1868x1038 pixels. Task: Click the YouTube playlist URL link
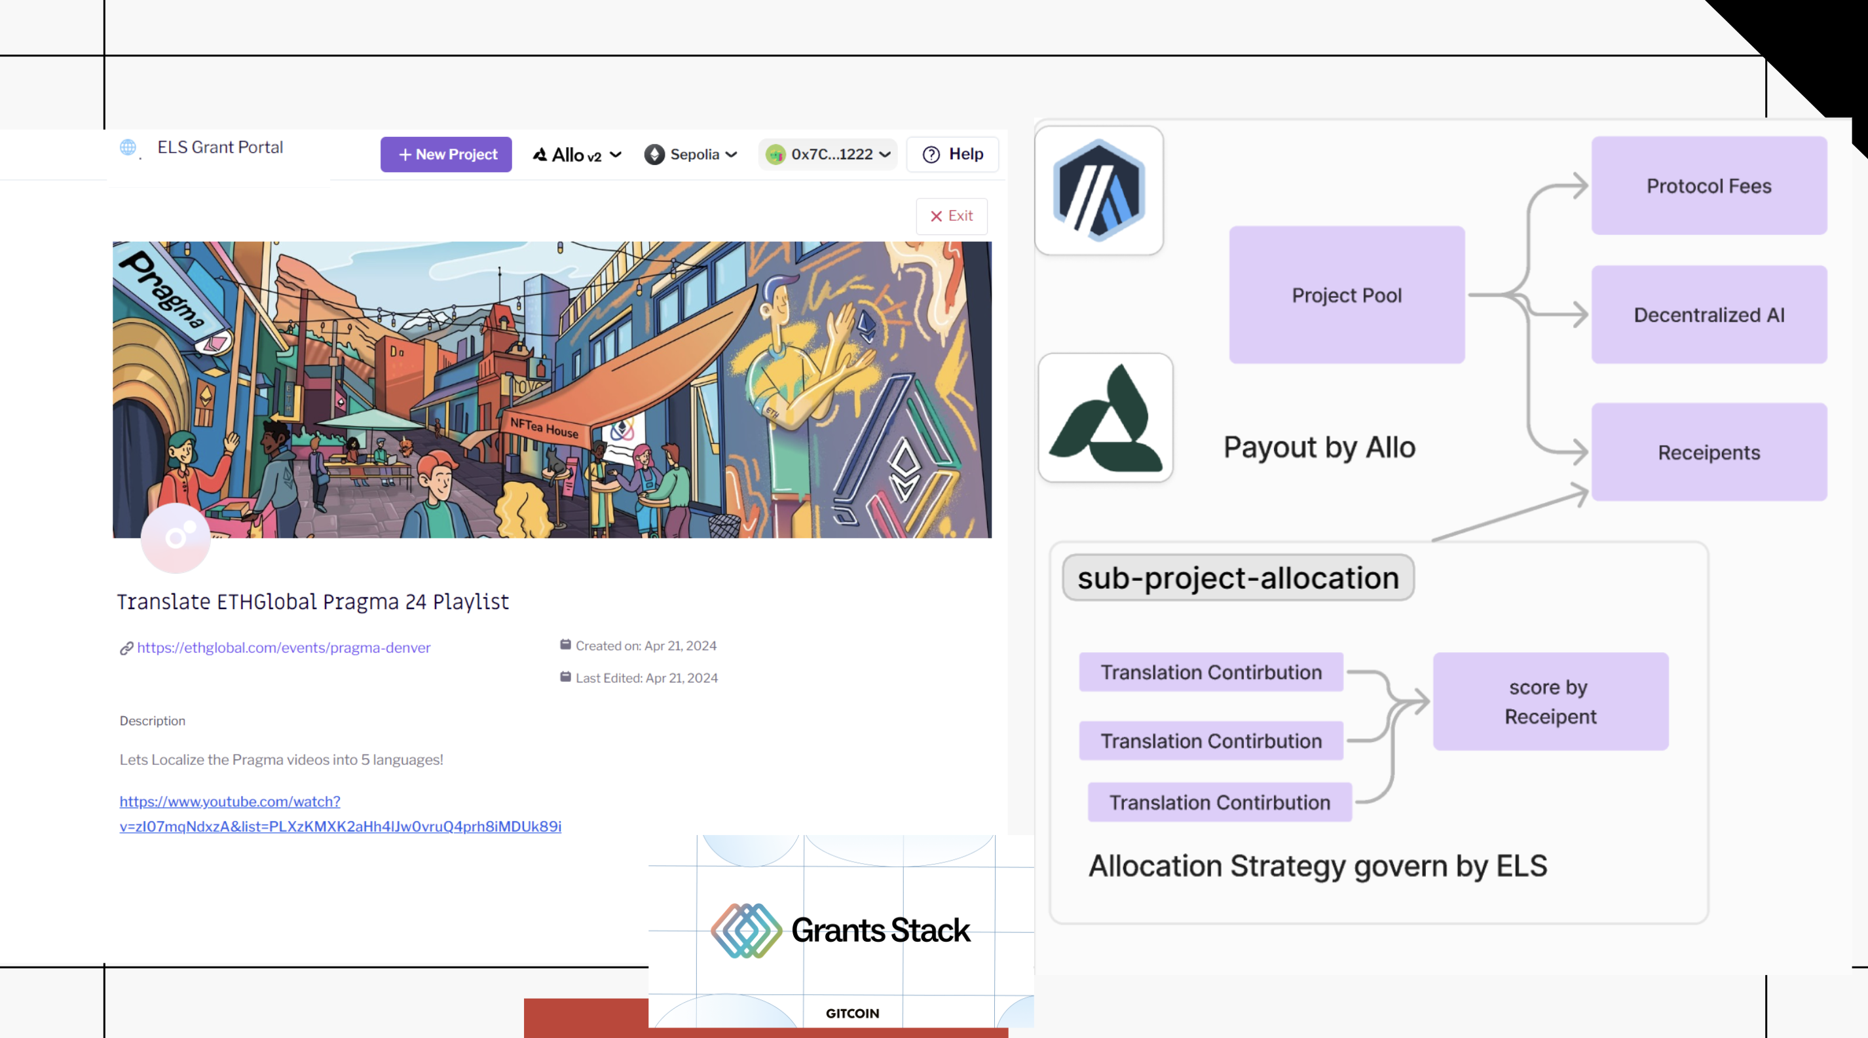(x=339, y=812)
